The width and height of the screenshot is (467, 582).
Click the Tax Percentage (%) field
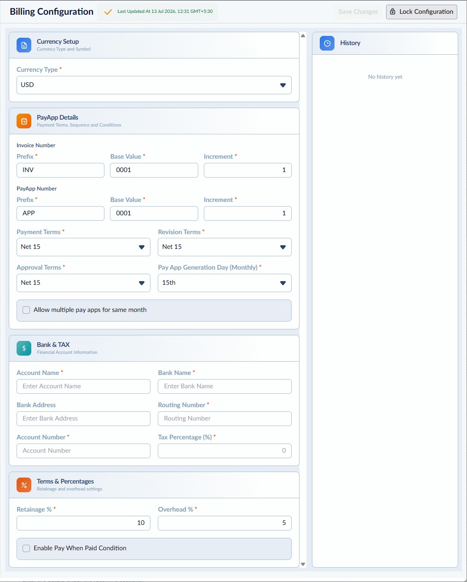pyautogui.click(x=225, y=451)
